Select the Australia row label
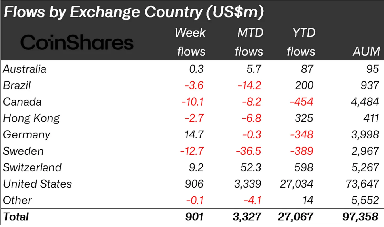The image size is (384, 227). (x=24, y=69)
